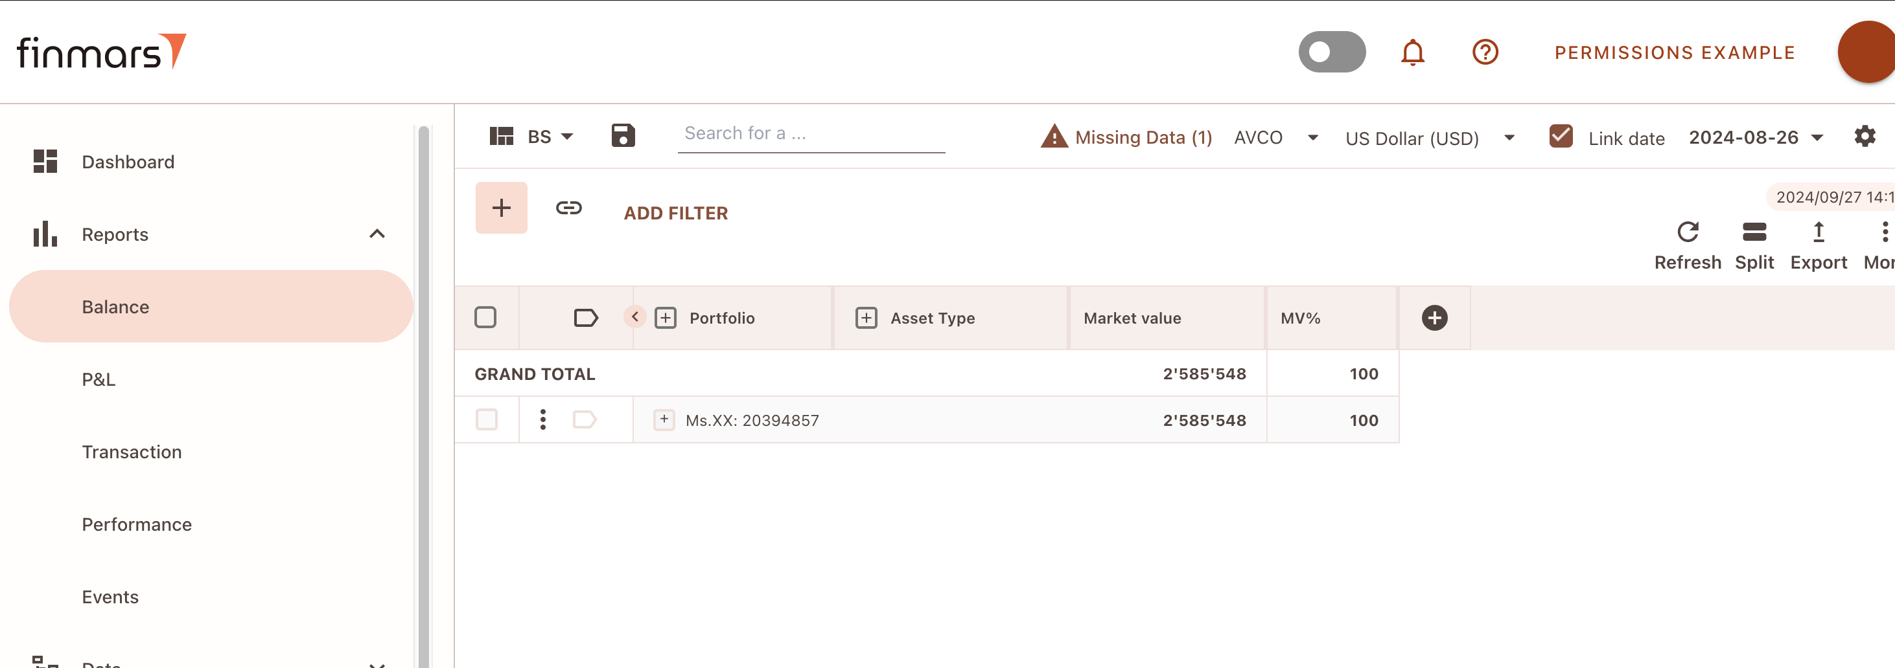Click the link chain icon
The image size is (1895, 668).
pyautogui.click(x=568, y=208)
